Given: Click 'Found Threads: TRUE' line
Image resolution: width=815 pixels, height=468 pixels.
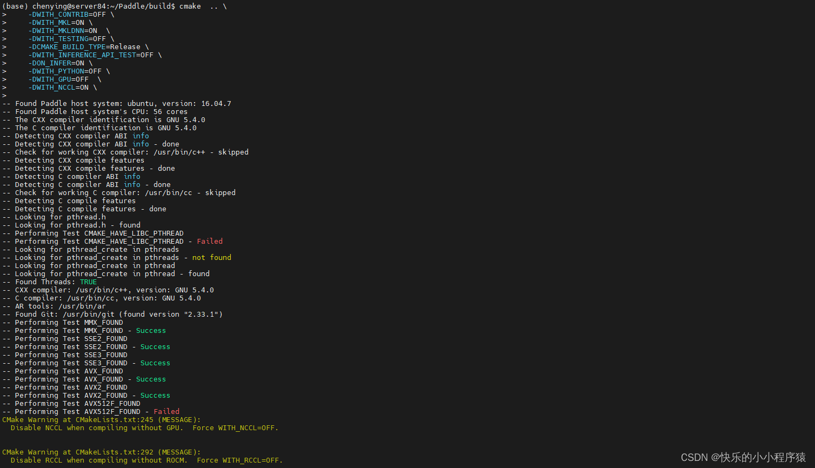Looking at the screenshot, I should tap(50, 282).
